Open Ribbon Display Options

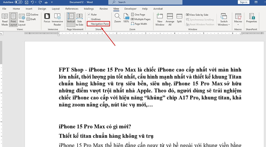(x=256, y=2)
